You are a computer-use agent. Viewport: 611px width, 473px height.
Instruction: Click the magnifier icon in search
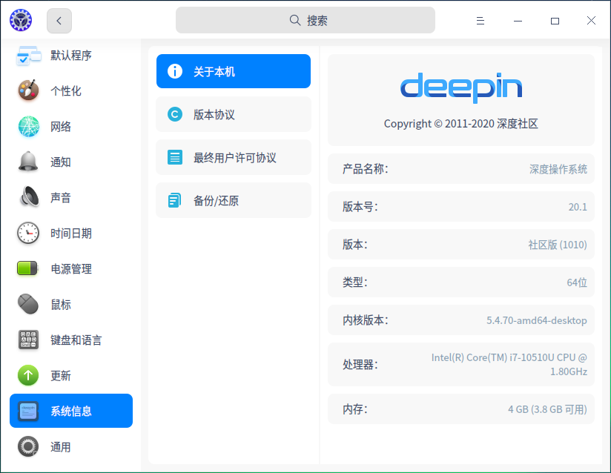tap(295, 20)
